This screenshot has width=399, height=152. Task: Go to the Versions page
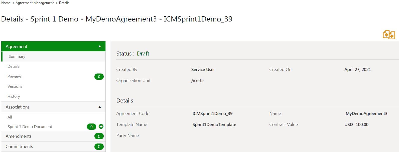tap(15, 86)
